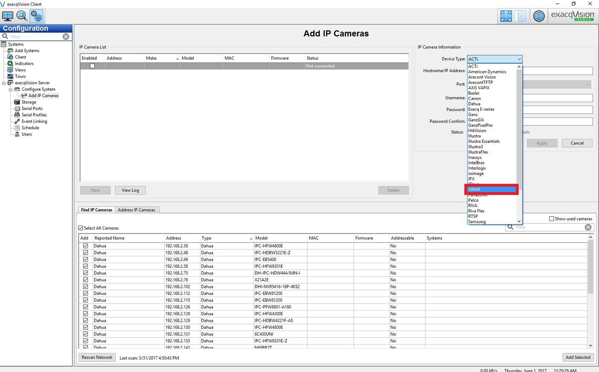Image resolution: width=599 pixels, height=372 pixels.
Task: Click the Rescan Network button
Action: [97, 358]
